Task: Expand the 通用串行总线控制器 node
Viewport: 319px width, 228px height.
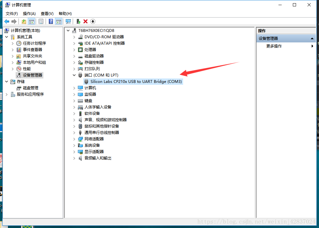Action: (x=74, y=133)
